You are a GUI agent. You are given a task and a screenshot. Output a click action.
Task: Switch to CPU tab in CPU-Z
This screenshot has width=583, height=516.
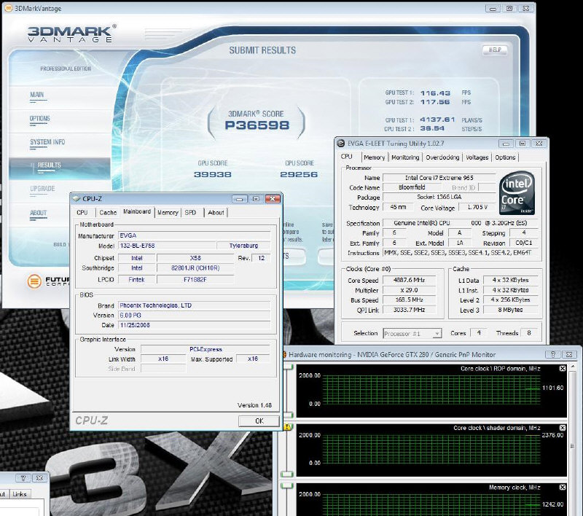coord(82,213)
